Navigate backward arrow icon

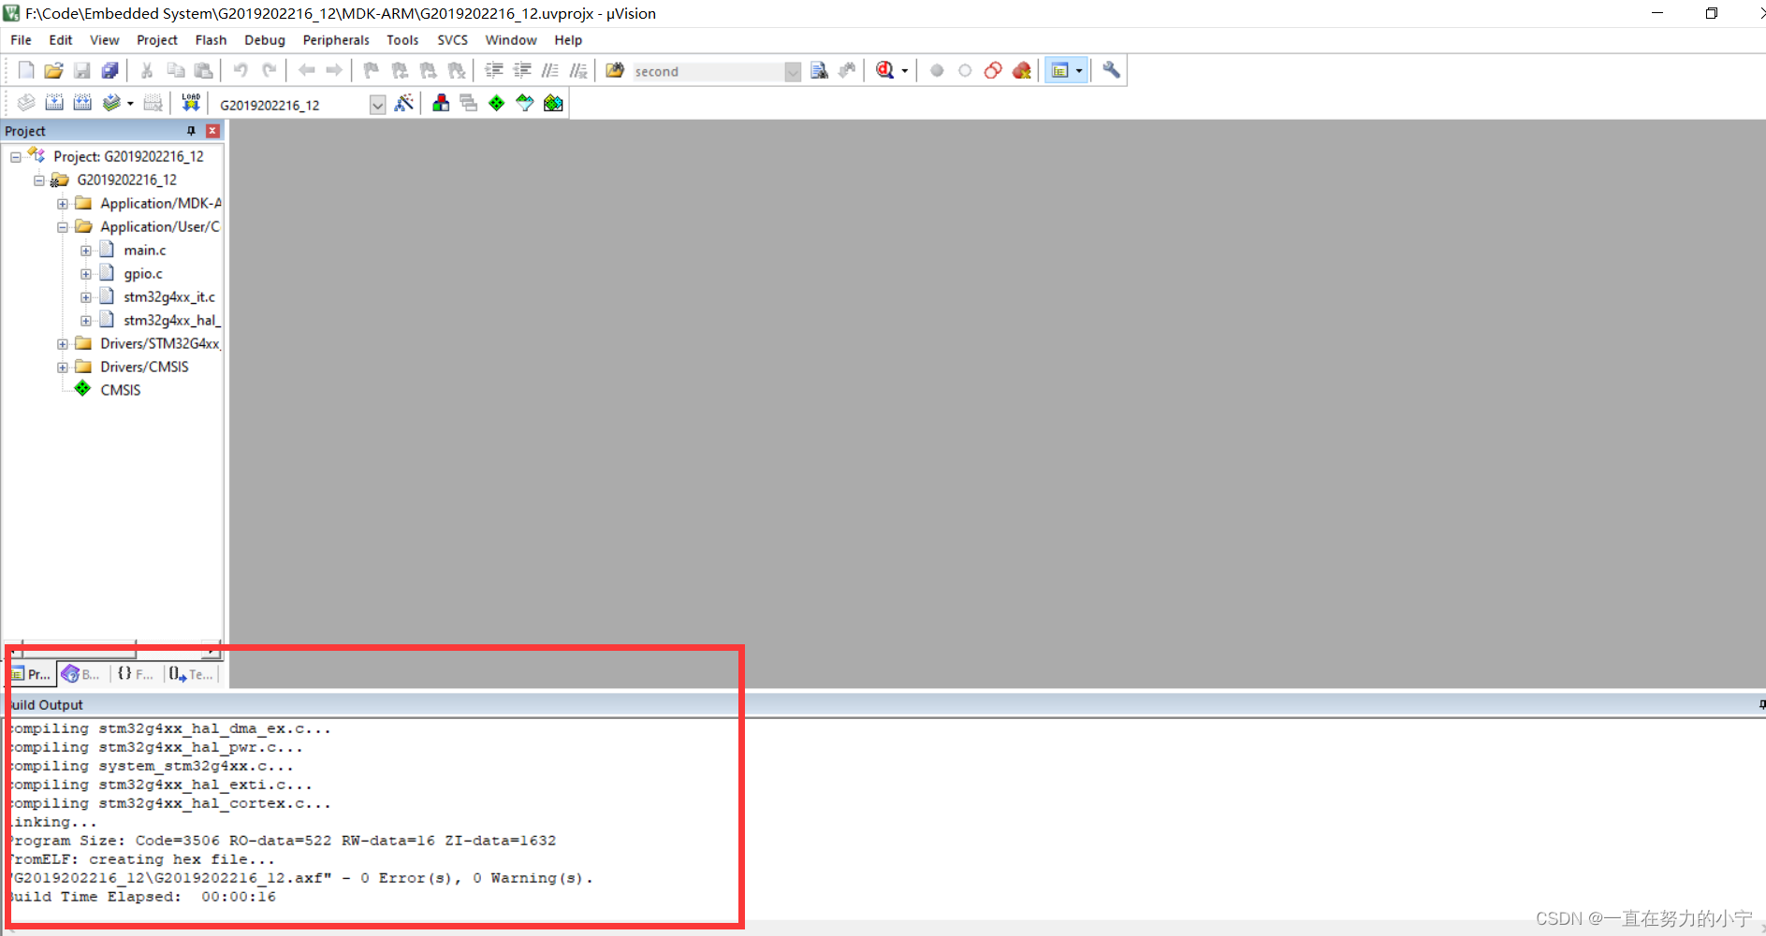click(x=306, y=70)
